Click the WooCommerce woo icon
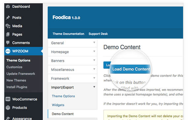 (8, 99)
